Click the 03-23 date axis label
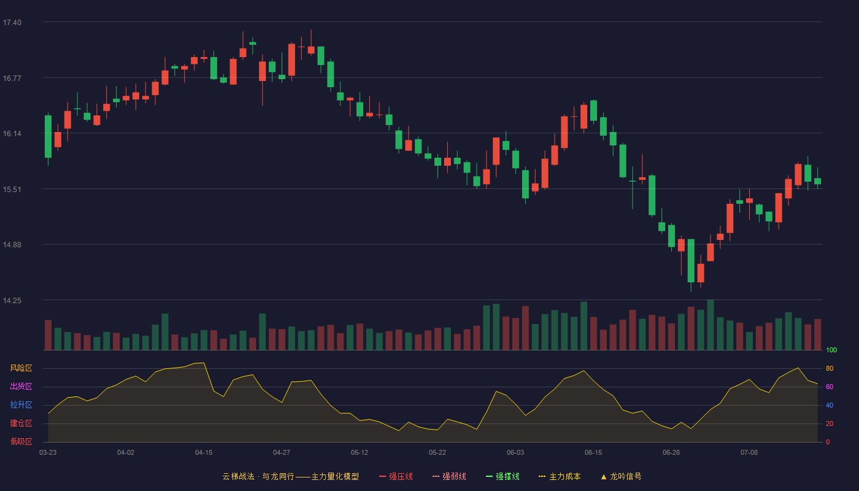 point(48,452)
